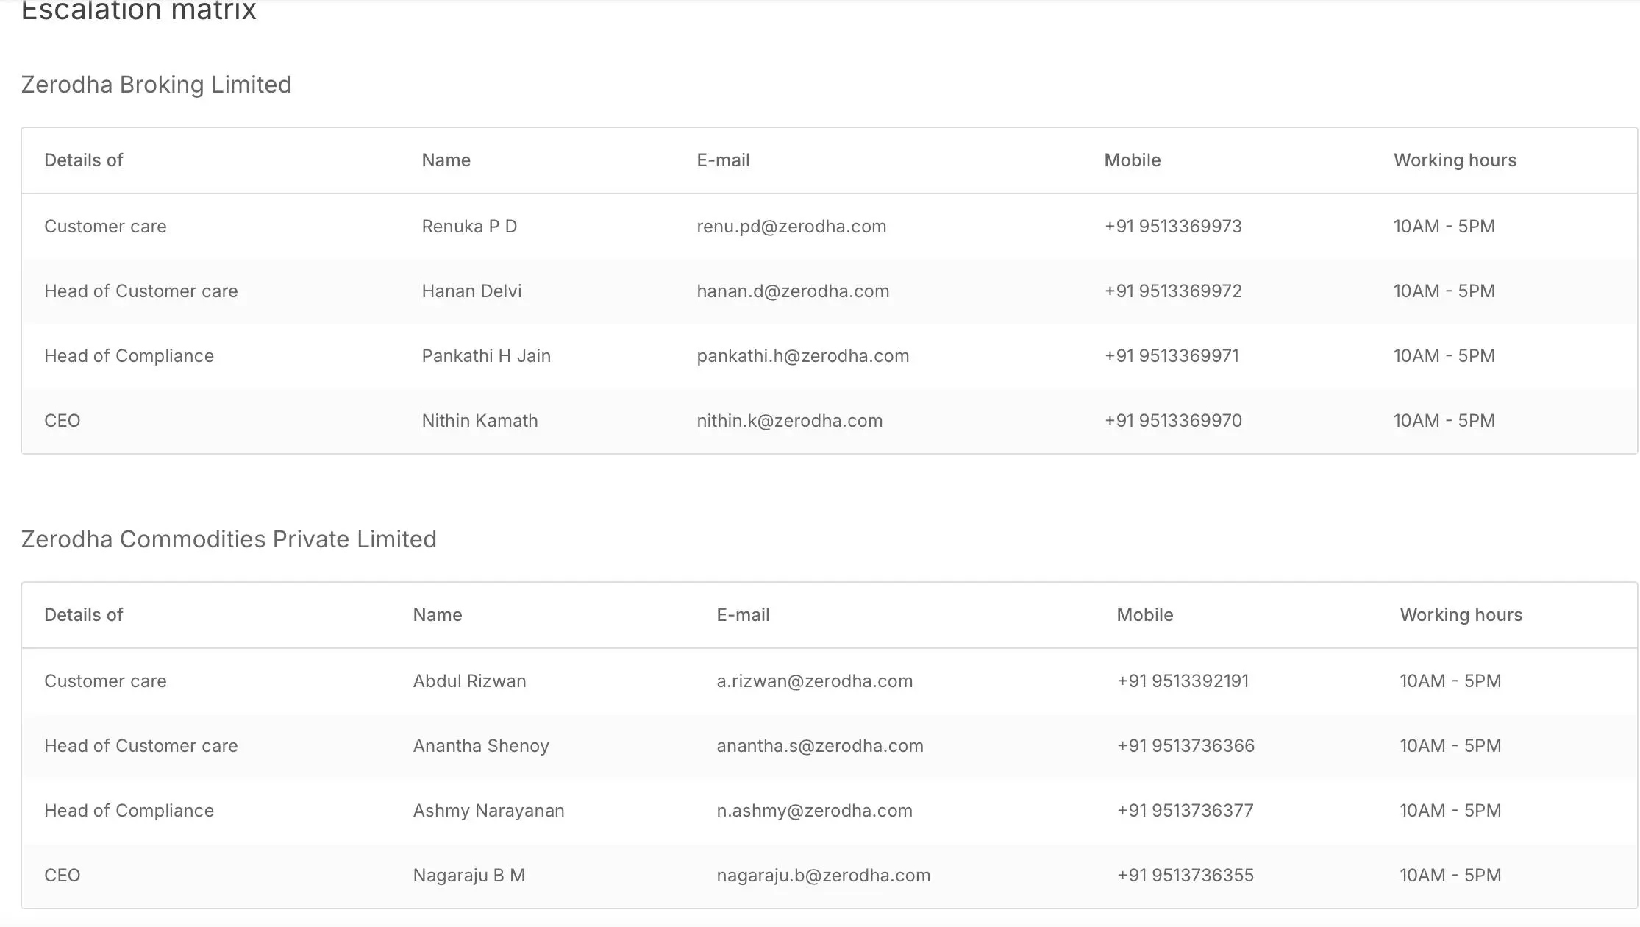Click email nithin.k@zerodha.com

[x=790, y=421]
